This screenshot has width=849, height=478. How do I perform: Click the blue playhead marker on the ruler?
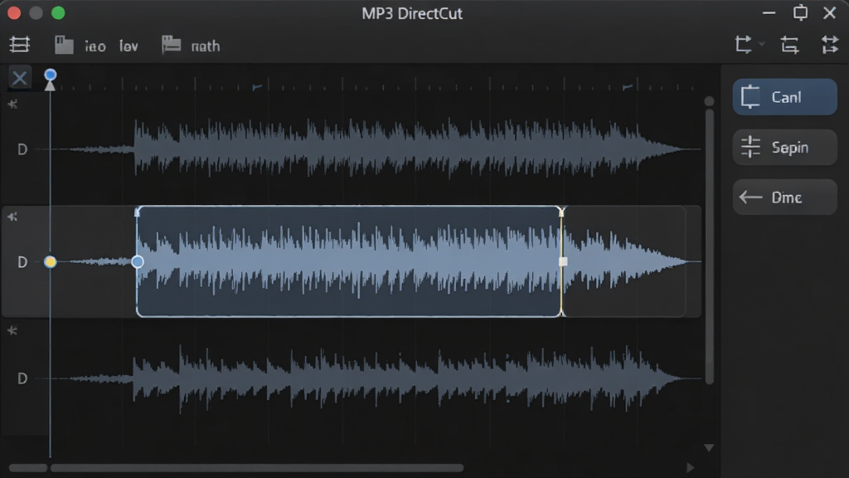[x=51, y=75]
